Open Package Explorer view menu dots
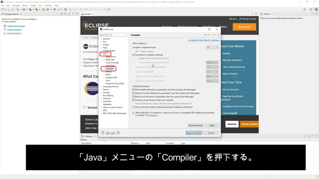319x179 pixels. (x=69, y=14)
